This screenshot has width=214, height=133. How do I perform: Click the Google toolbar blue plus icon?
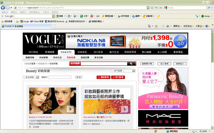point(75,16)
